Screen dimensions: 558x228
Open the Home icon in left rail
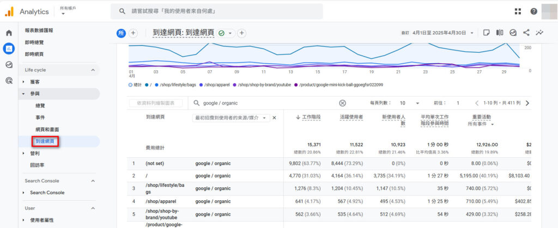coord(9,33)
